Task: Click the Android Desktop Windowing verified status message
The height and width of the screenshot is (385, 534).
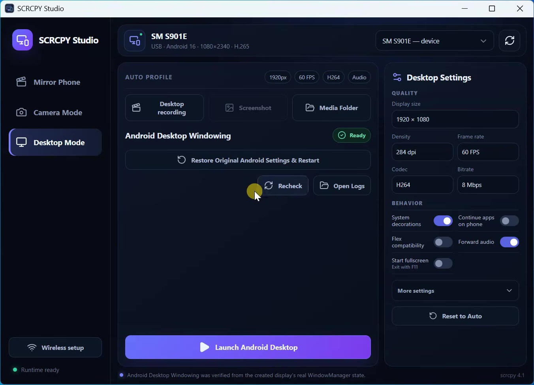Action: (x=246, y=375)
